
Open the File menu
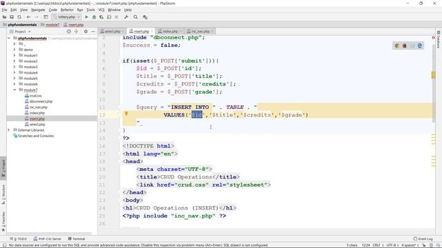click(x=5, y=10)
